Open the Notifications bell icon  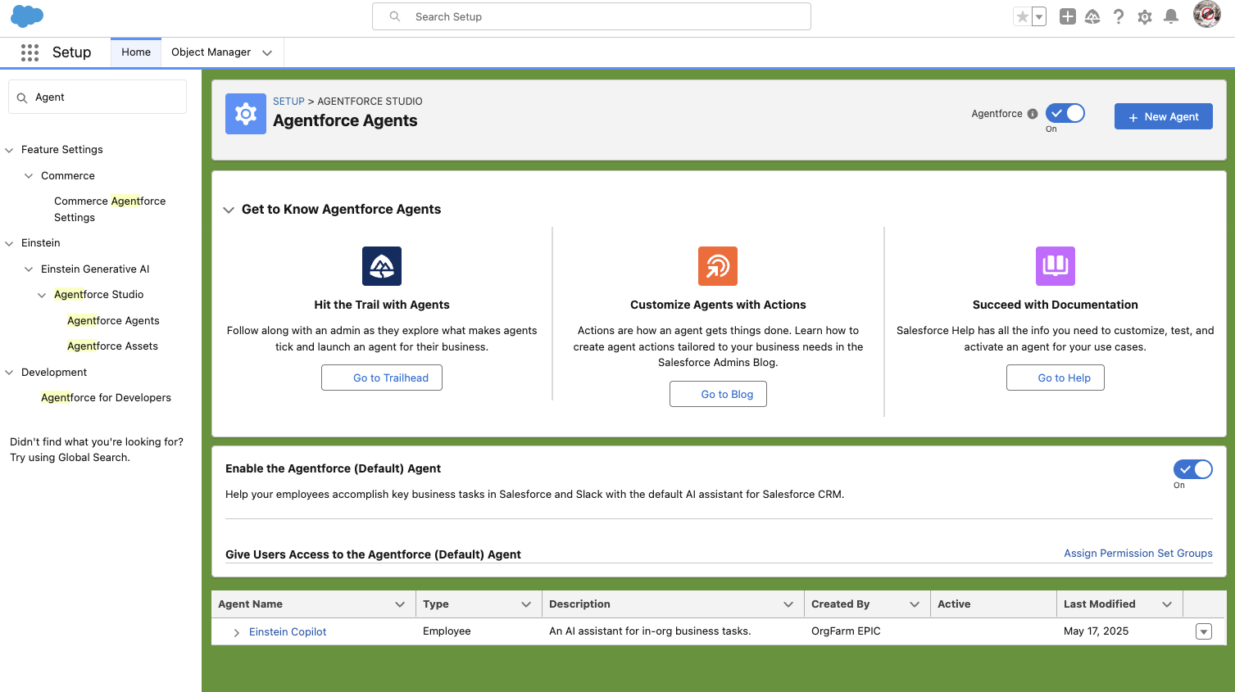[x=1171, y=16]
